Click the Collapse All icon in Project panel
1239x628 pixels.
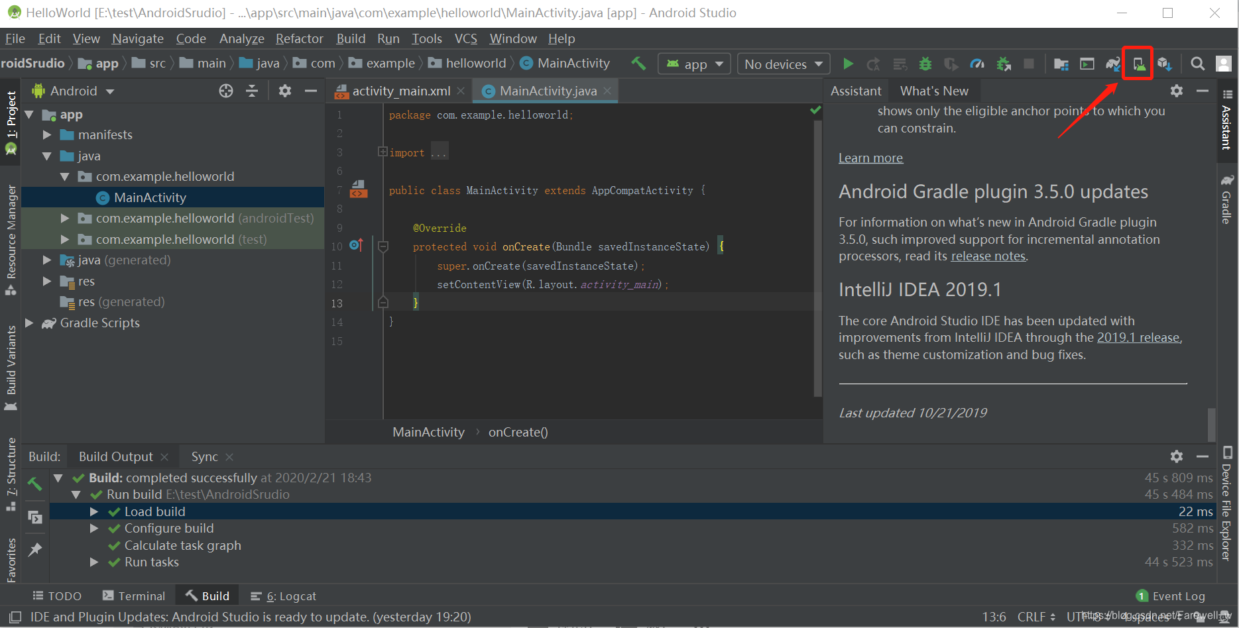coord(252,91)
